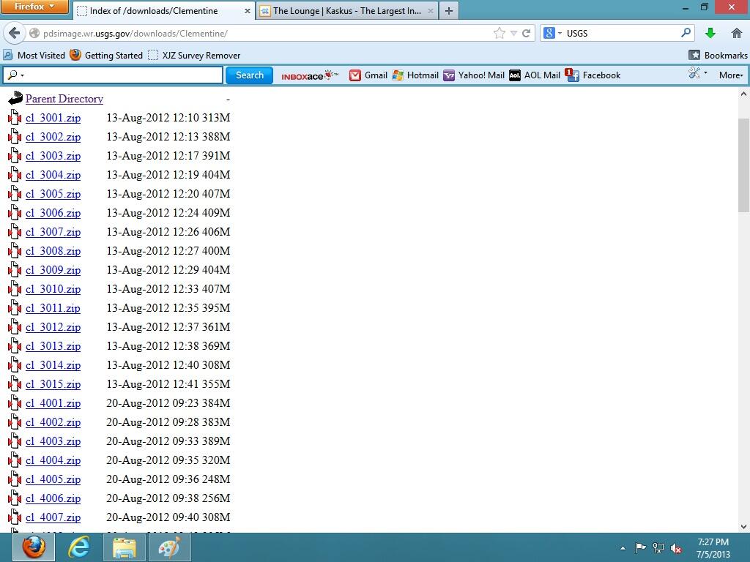Open the Downloads green arrow button
Image resolution: width=750 pixels, height=562 pixels.
(710, 33)
